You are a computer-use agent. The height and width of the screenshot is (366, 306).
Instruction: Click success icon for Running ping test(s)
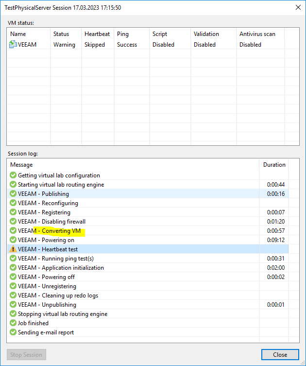[x=13, y=258]
